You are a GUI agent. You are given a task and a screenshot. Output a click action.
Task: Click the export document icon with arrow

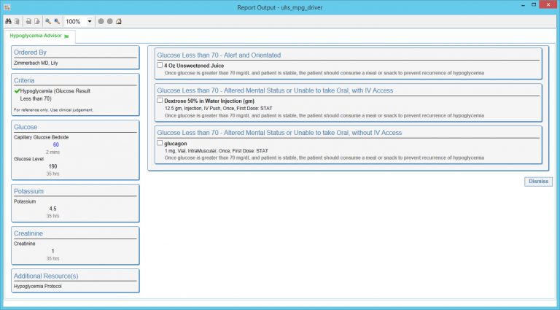36,21
